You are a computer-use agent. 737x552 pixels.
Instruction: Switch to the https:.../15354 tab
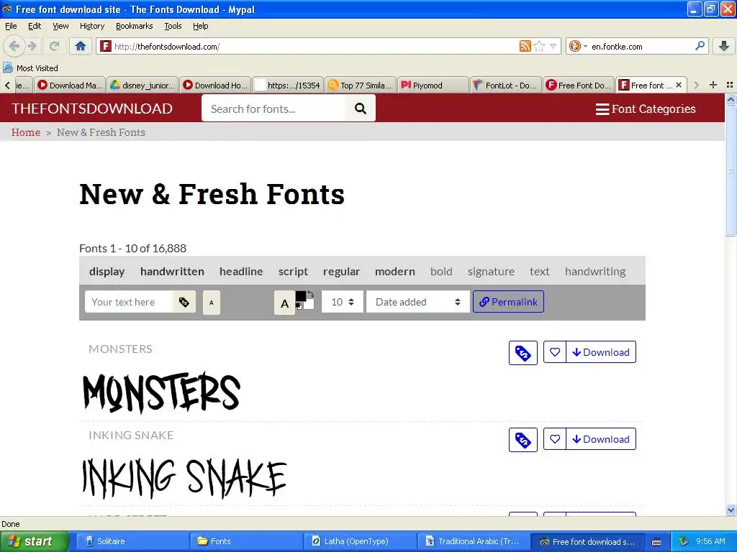pos(288,85)
